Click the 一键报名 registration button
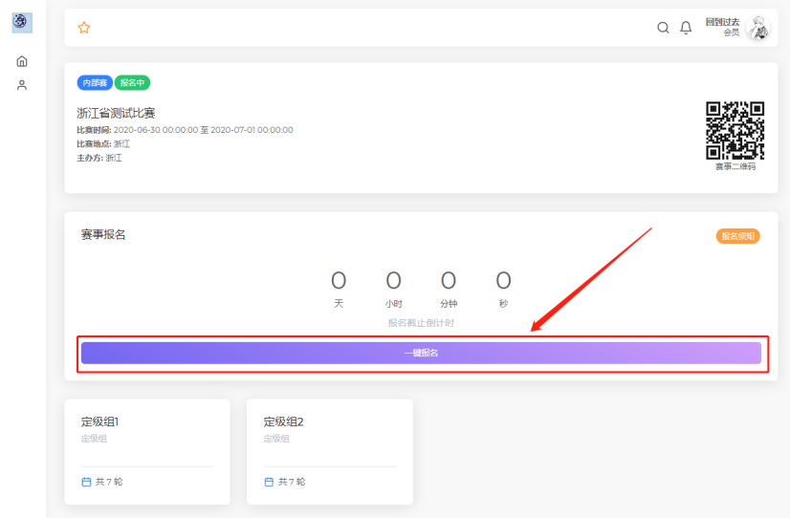The width and height of the screenshot is (790, 518). pos(421,354)
